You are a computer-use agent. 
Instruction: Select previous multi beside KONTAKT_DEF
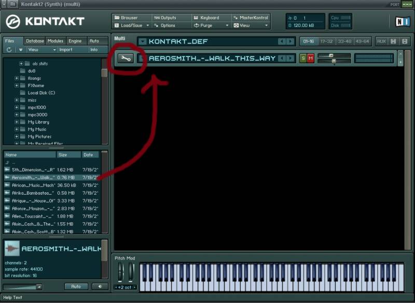coord(282,41)
